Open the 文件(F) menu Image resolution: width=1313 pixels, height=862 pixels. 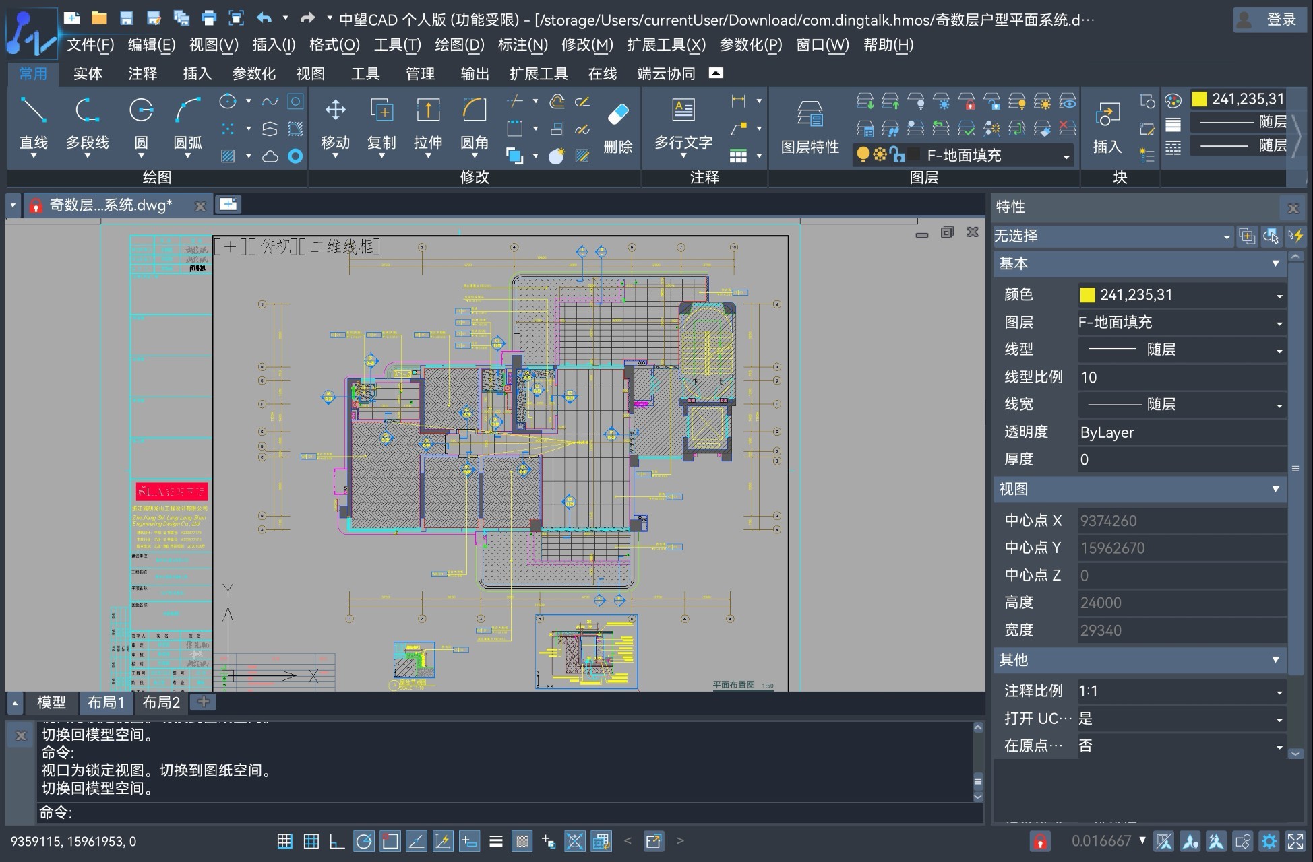click(x=90, y=45)
